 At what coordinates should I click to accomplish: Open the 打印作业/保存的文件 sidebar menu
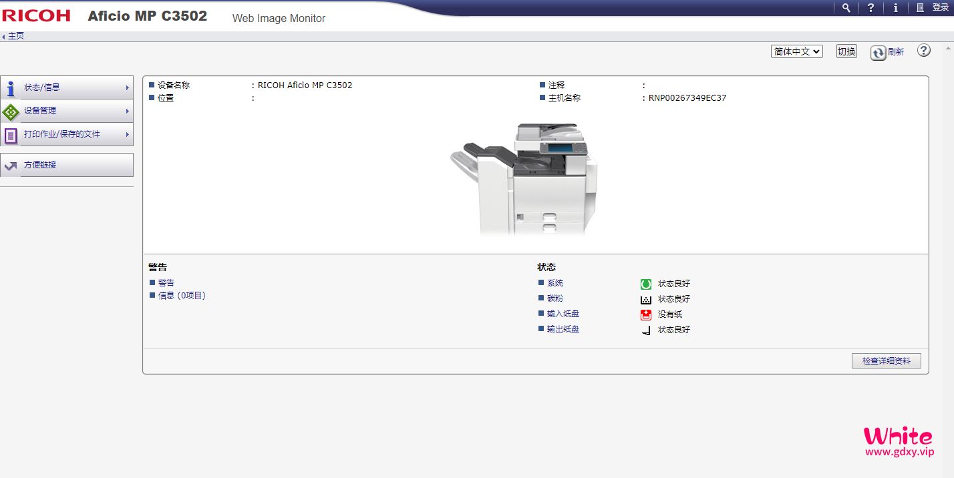tap(67, 134)
